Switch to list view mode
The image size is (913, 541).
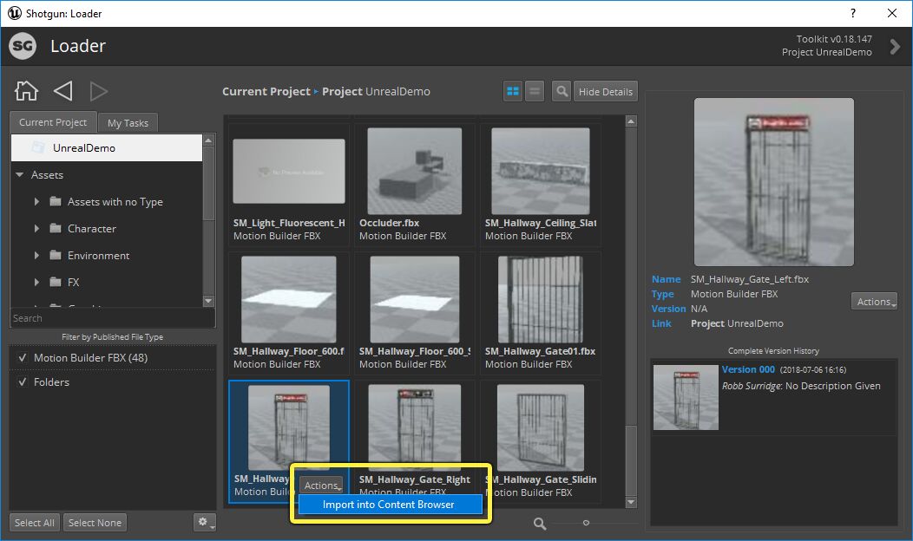(535, 91)
